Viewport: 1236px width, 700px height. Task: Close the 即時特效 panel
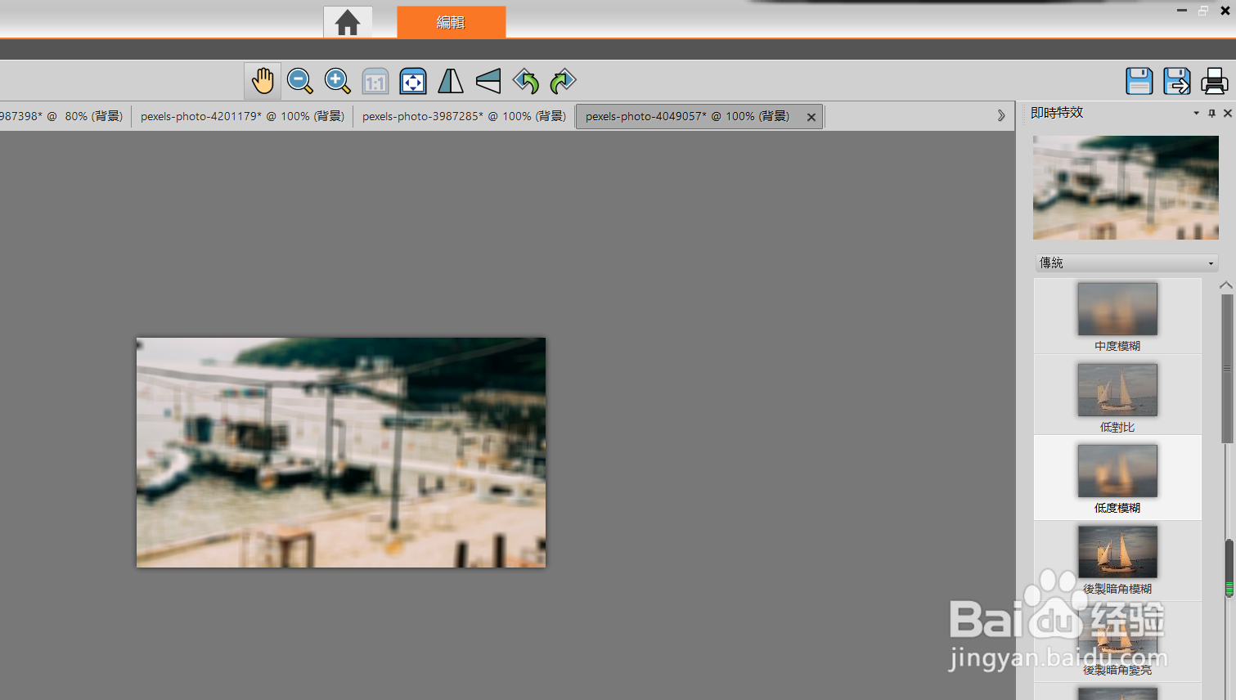tap(1227, 114)
